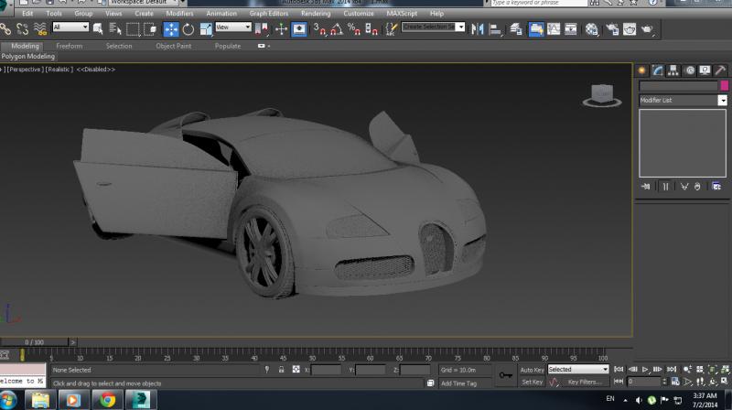Open the Layer Manager

516,29
